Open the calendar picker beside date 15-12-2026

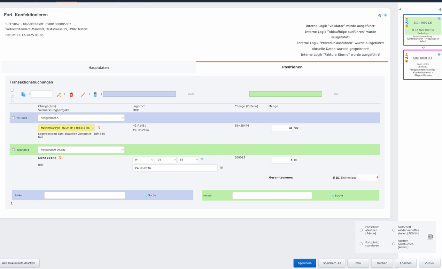tap(222, 168)
